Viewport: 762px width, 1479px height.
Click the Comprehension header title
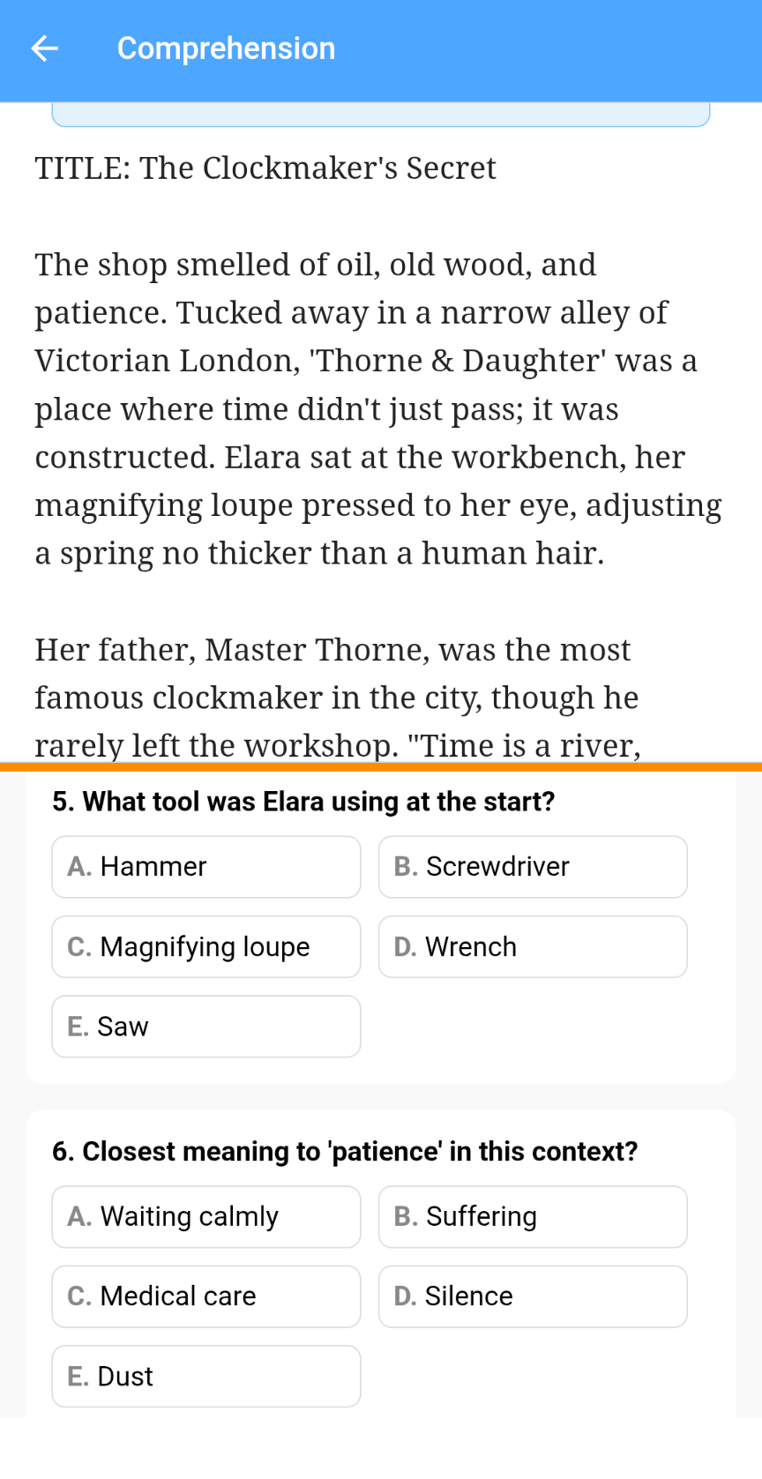click(226, 49)
